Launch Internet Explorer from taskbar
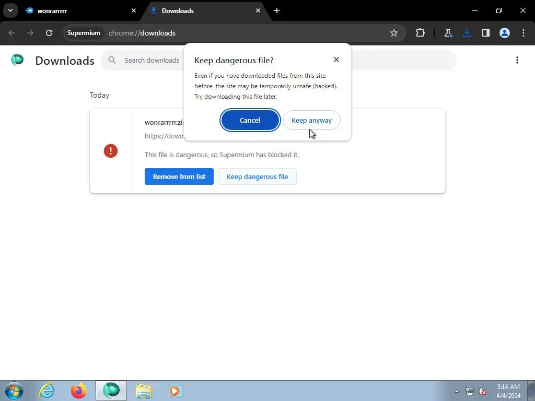The height and width of the screenshot is (401, 535). pos(46,391)
